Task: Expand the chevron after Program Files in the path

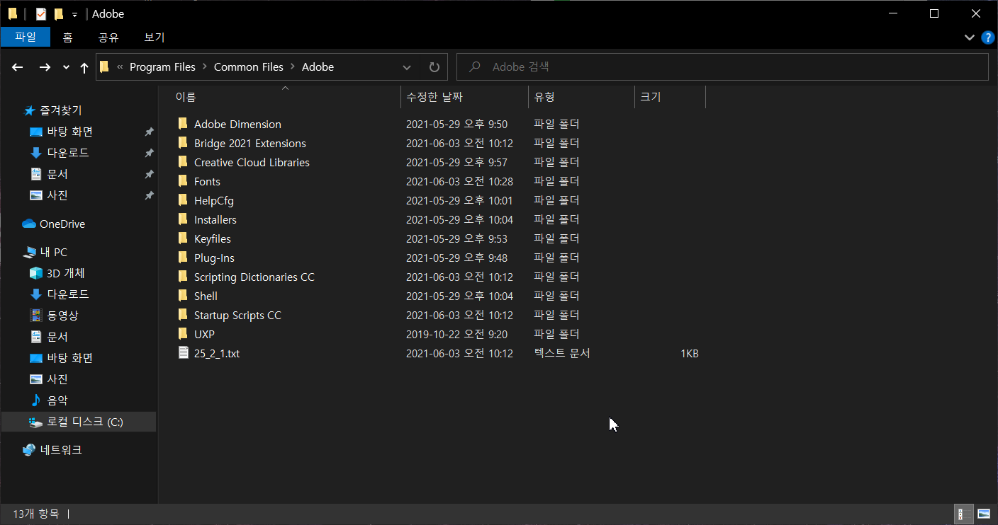Action: click(x=204, y=67)
